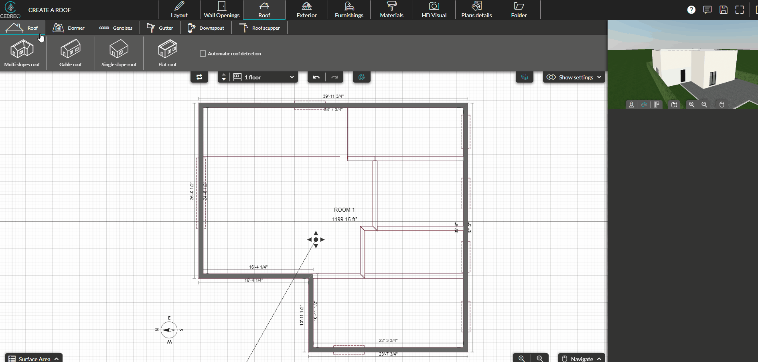Image resolution: width=758 pixels, height=362 pixels.
Task: Activate the magnet snapping tool
Action: 361,77
